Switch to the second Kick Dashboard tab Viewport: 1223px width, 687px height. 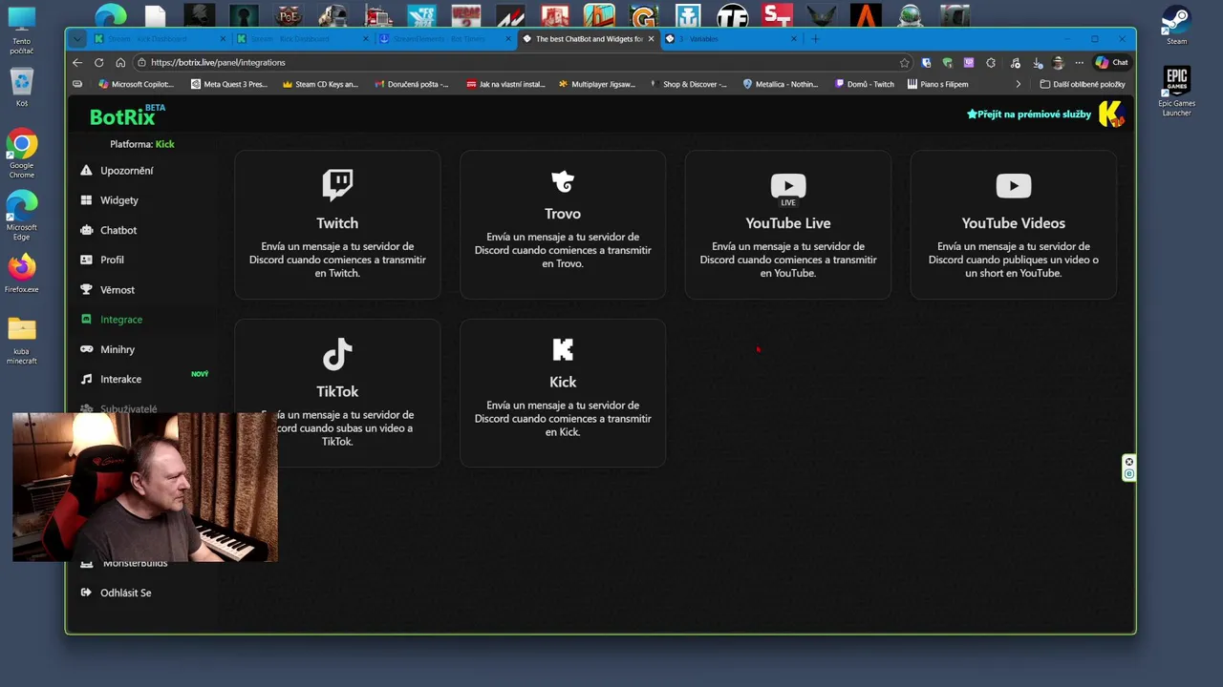pos(303,39)
